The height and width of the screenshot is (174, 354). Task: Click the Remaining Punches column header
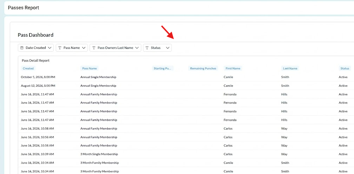(203, 68)
